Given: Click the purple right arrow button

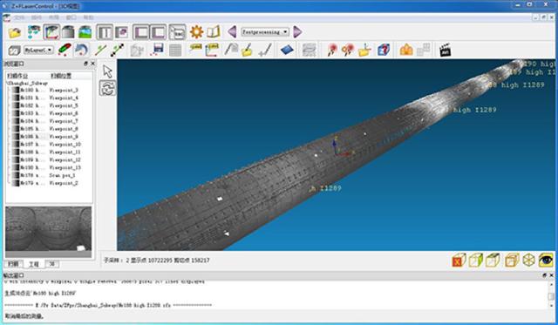Looking at the screenshot, I should (297, 32).
